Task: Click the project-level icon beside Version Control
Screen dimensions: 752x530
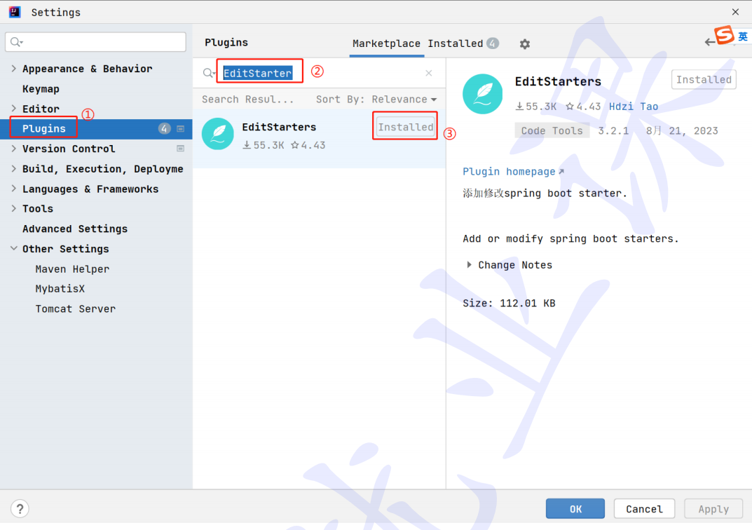Action: 180,149
